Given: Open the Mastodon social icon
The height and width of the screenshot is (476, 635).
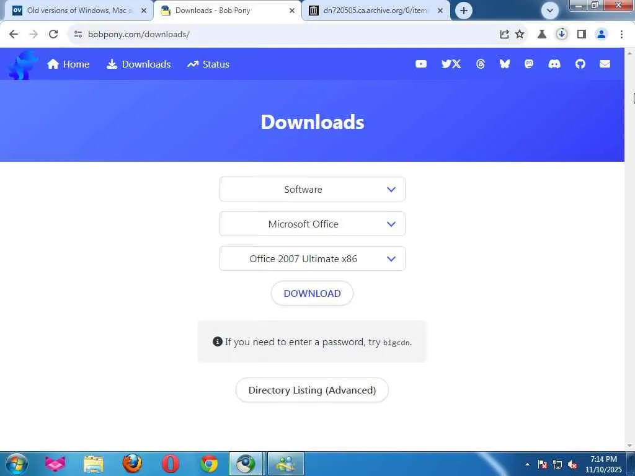Looking at the screenshot, I should click(529, 64).
